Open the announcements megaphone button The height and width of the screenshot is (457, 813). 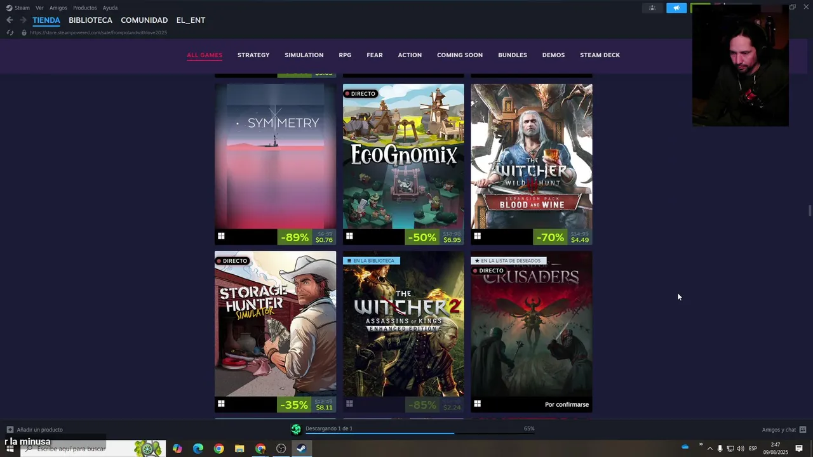click(676, 8)
